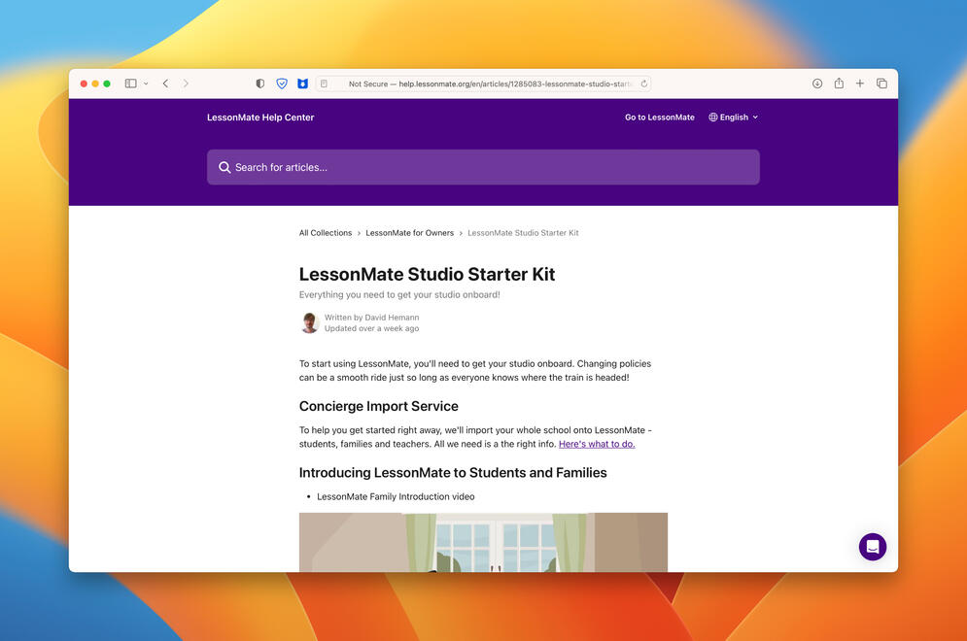Click the LessonMate Studio Starter Kit breadcrumb
Screen dimensions: 967x641
tap(523, 233)
